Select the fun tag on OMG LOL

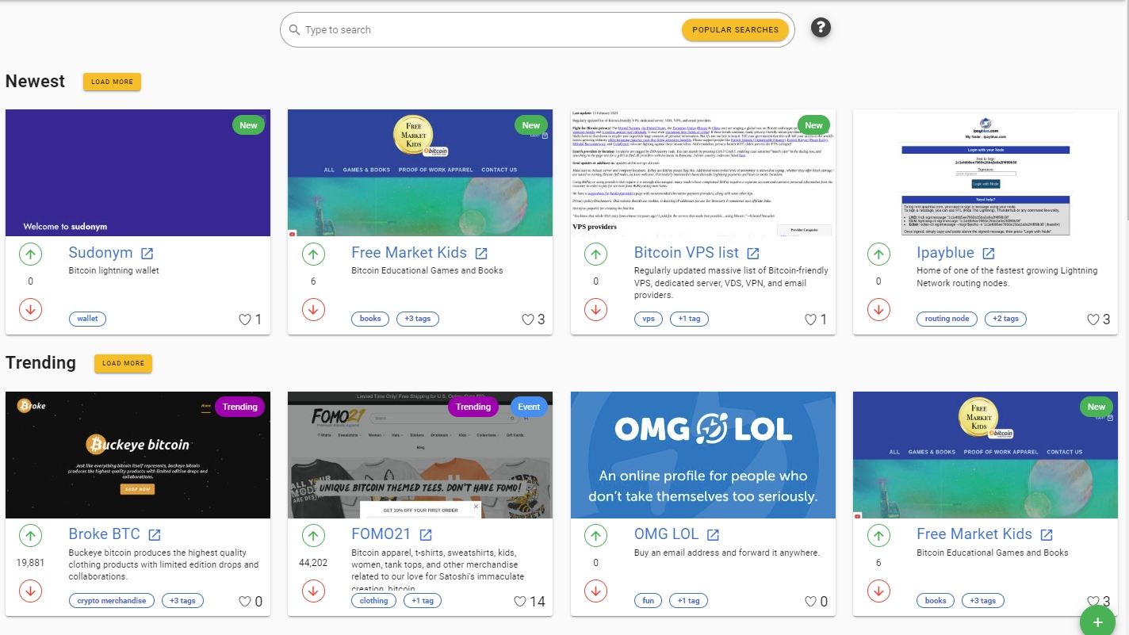click(649, 601)
